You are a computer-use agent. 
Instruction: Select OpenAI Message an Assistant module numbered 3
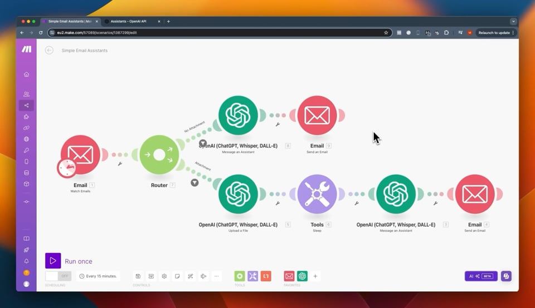[x=396, y=195]
